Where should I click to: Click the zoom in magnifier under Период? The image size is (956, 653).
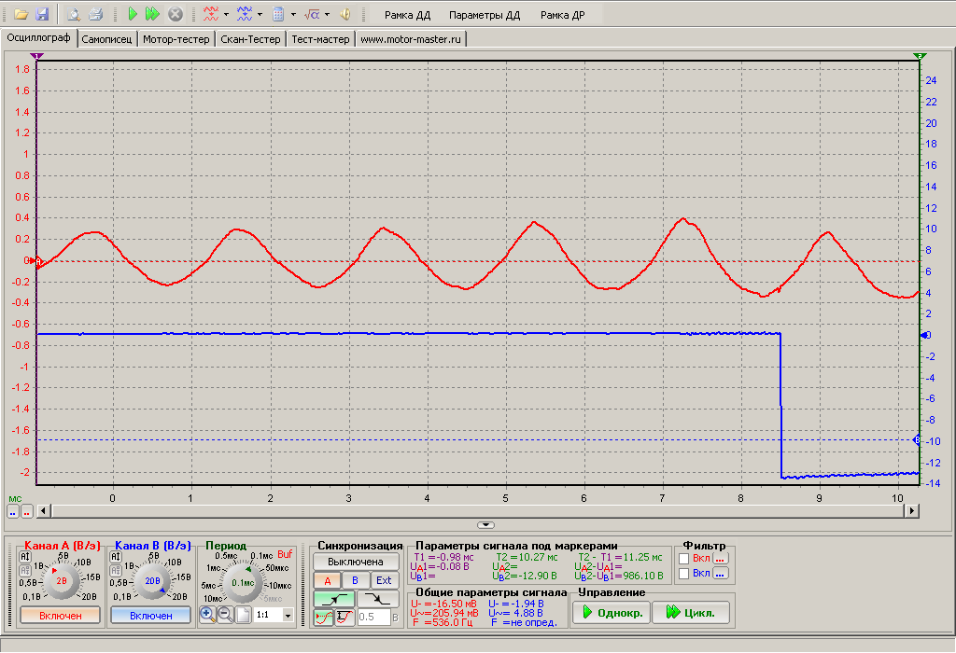[x=207, y=615]
